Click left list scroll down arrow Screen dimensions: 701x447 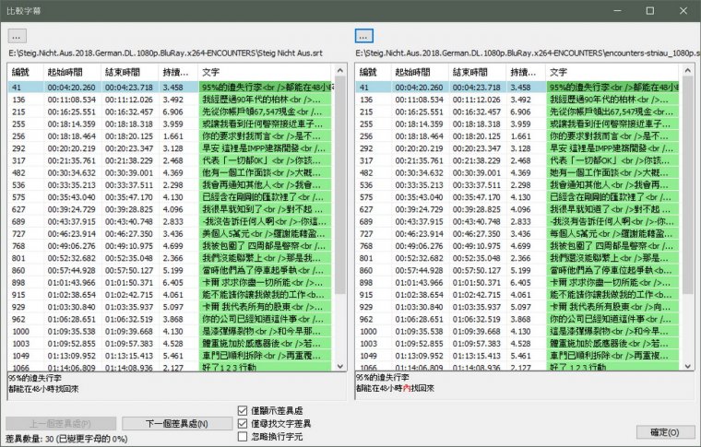click(x=339, y=366)
